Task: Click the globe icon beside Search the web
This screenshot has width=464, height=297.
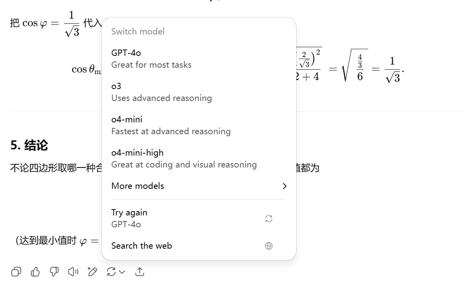Action: pyautogui.click(x=269, y=246)
